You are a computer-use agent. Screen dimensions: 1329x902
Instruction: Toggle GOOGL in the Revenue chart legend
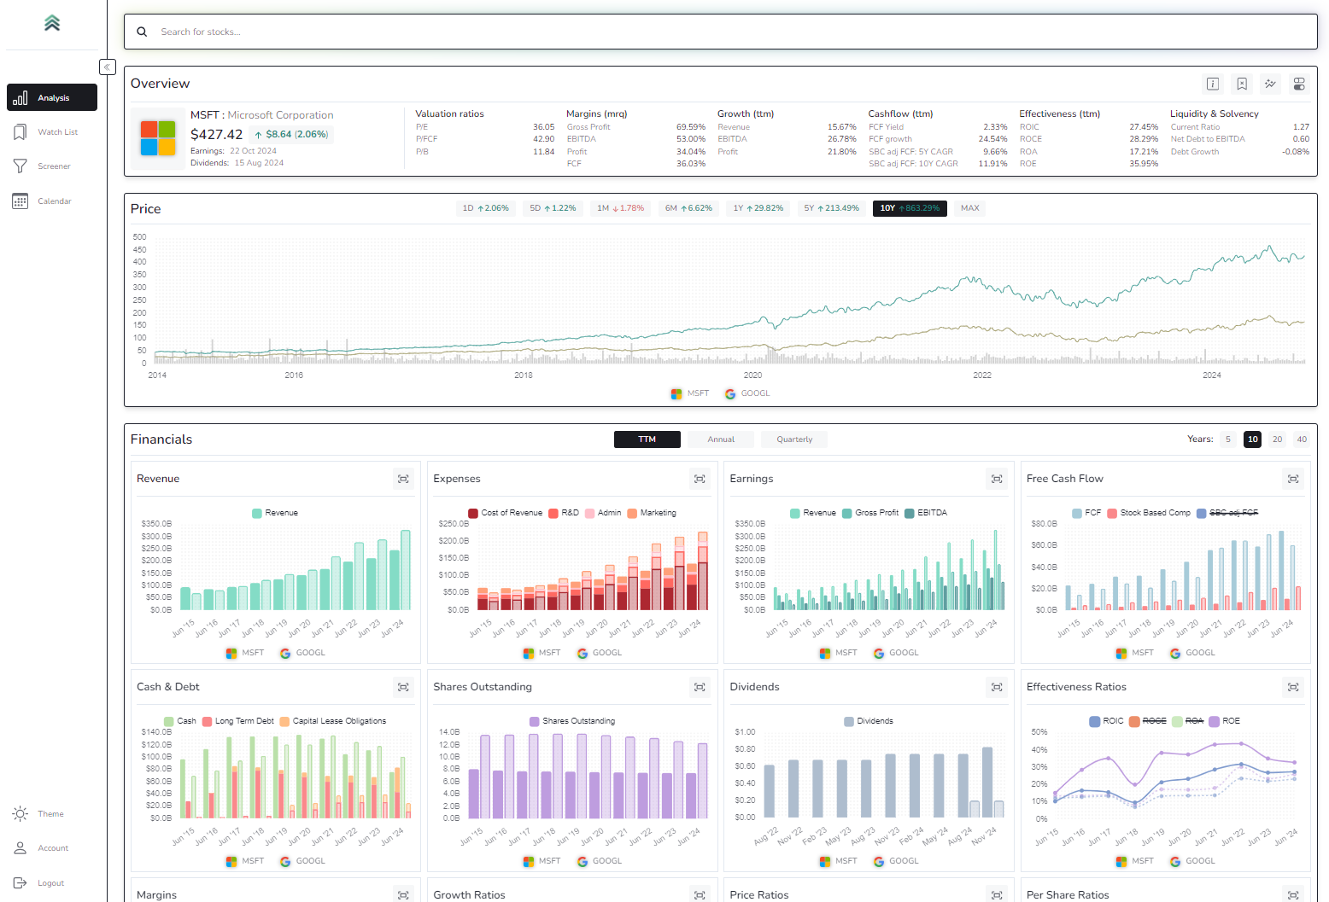302,653
